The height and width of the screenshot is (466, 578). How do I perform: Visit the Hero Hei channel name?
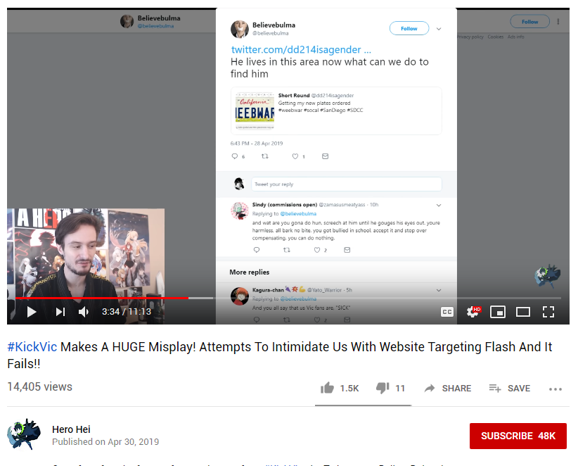(71, 429)
